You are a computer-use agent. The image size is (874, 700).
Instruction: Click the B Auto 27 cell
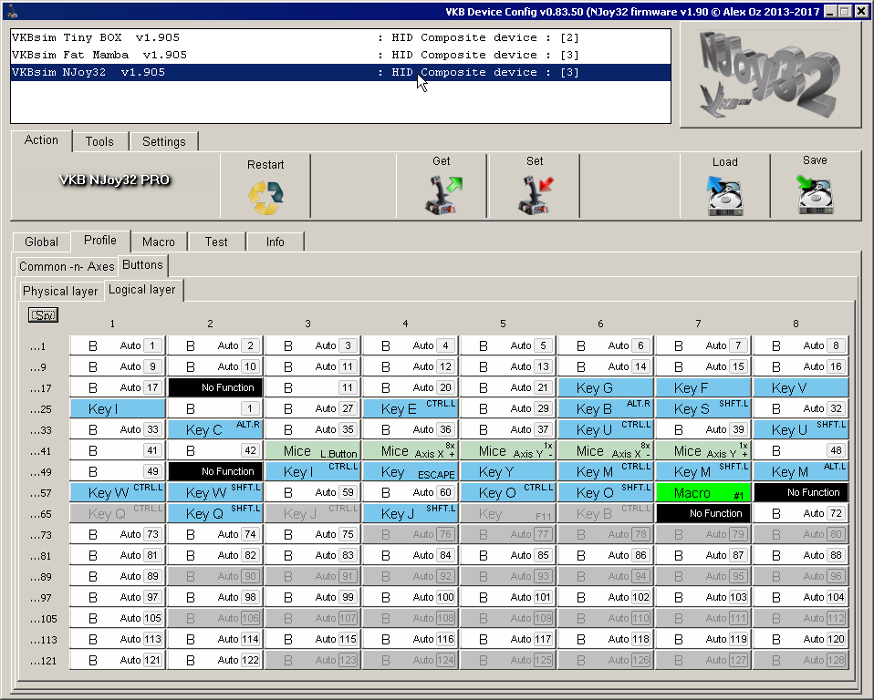[313, 408]
